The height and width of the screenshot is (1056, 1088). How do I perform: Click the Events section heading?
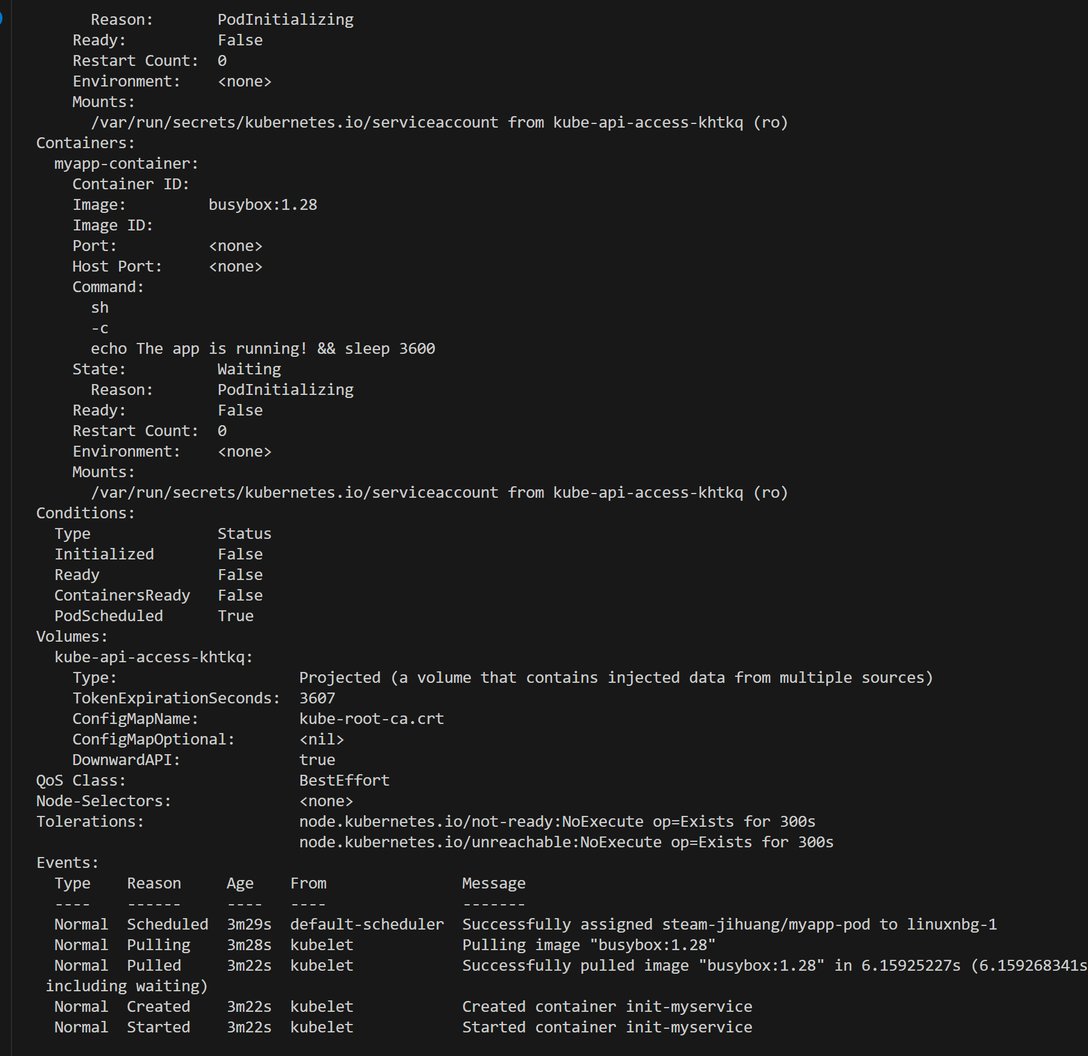pyautogui.click(x=67, y=863)
